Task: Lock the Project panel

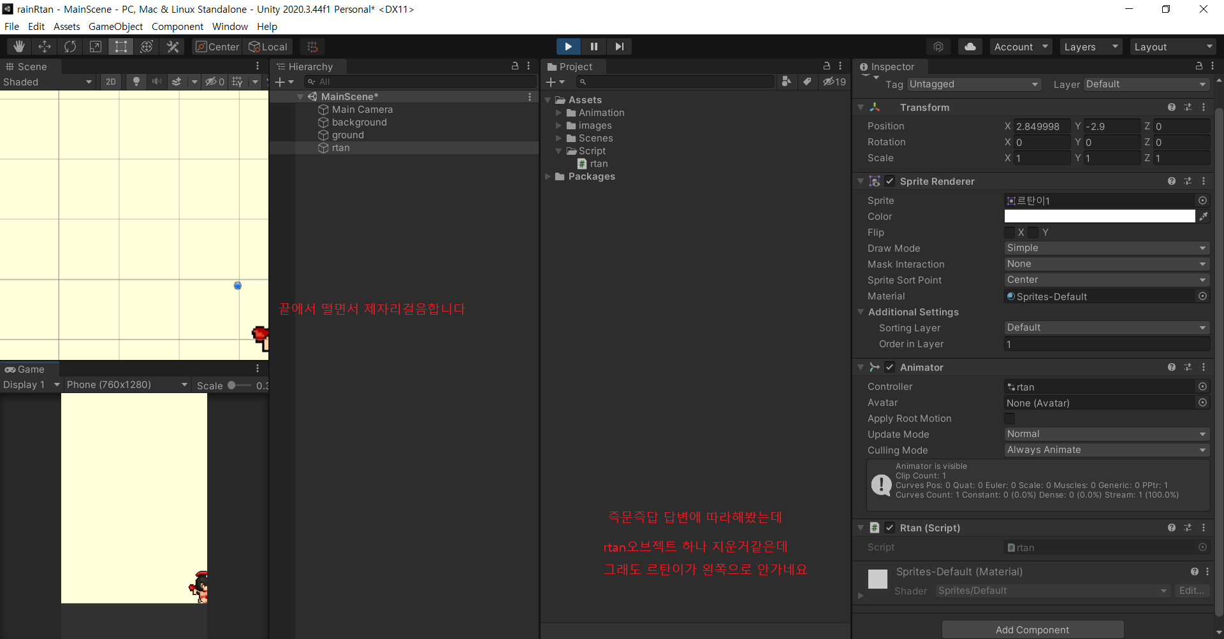Action: 827,66
